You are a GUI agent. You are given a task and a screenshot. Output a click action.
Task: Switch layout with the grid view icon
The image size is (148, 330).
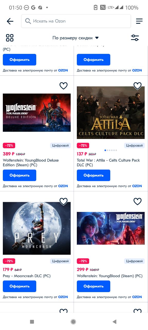tap(10, 38)
